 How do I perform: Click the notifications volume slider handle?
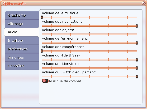(137, 26)
